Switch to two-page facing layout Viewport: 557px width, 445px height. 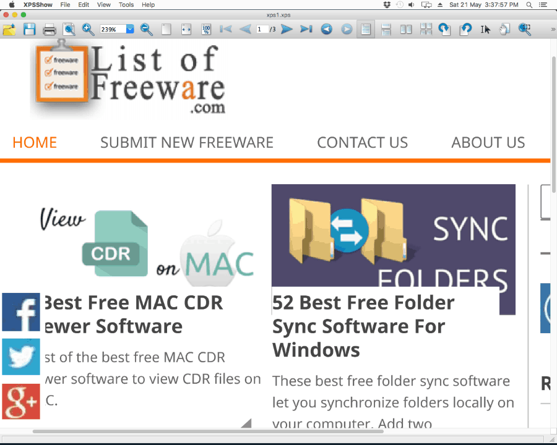(x=405, y=29)
